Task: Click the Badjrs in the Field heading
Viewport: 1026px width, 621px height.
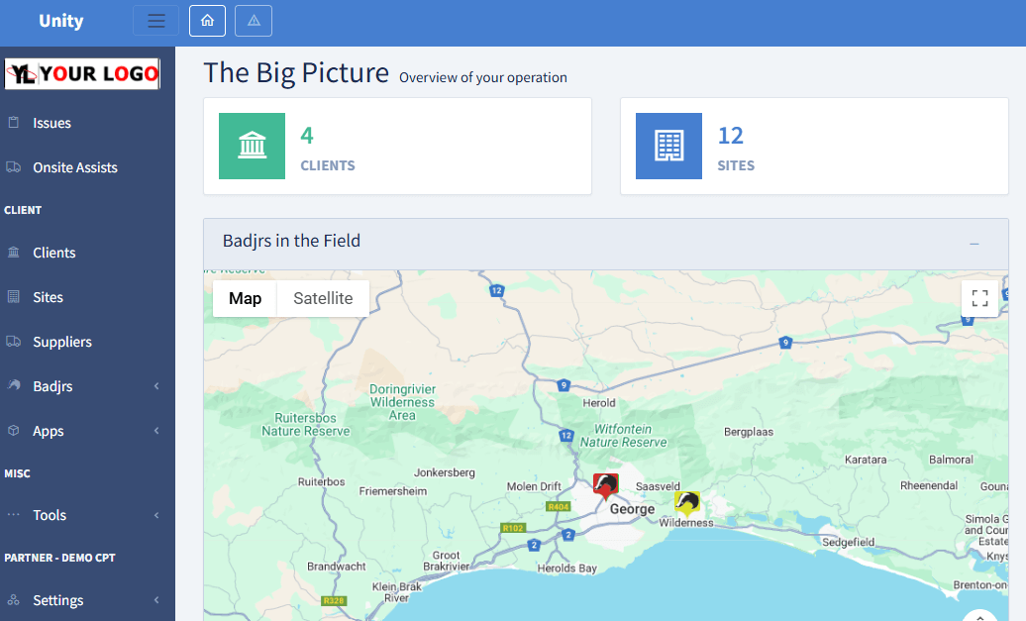Action: coord(291,241)
